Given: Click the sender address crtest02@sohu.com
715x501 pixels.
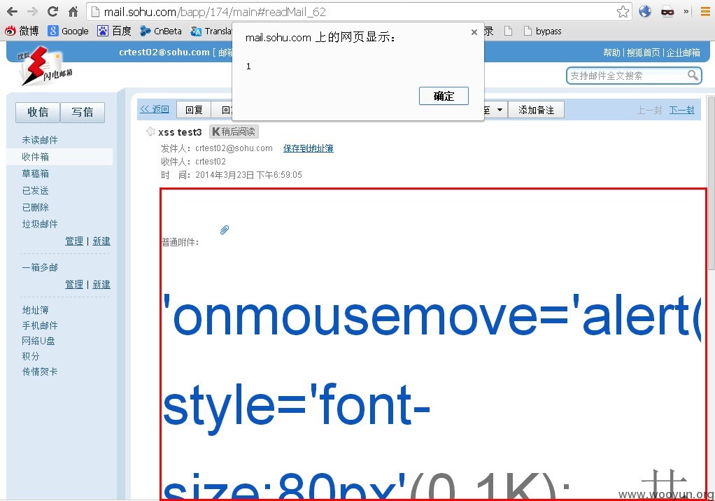Looking at the screenshot, I should pyautogui.click(x=234, y=148).
